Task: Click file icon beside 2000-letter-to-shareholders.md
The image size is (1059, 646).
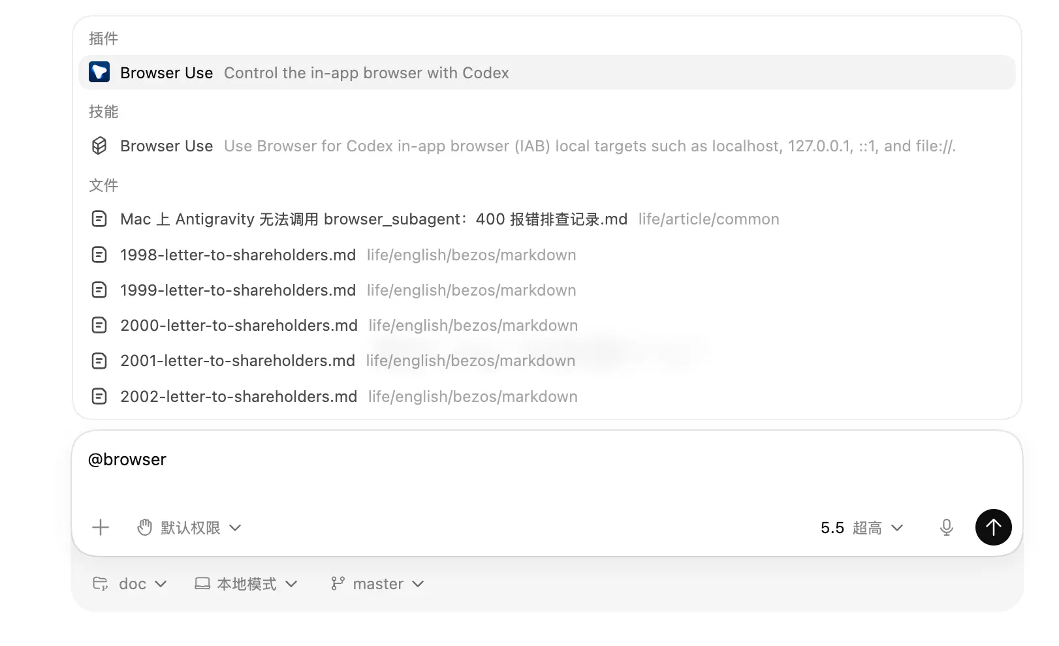Action: pos(99,325)
